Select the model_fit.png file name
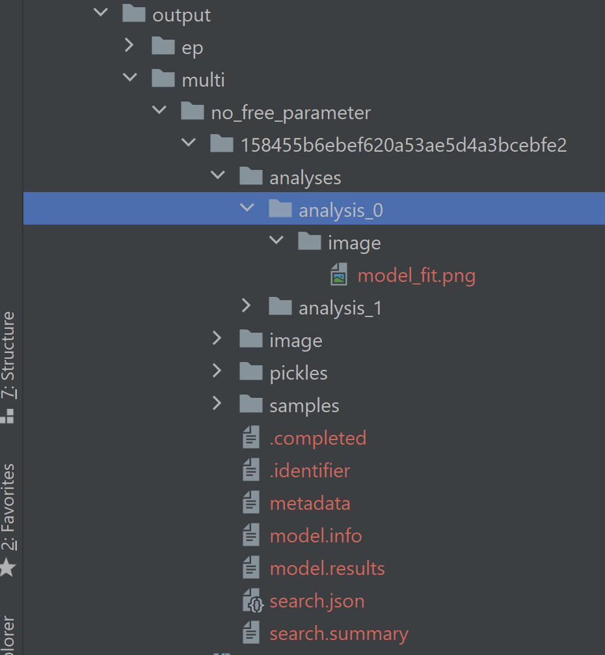 [x=416, y=275]
